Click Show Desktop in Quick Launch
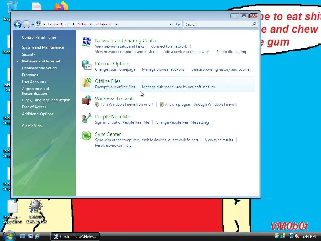 [23, 237]
